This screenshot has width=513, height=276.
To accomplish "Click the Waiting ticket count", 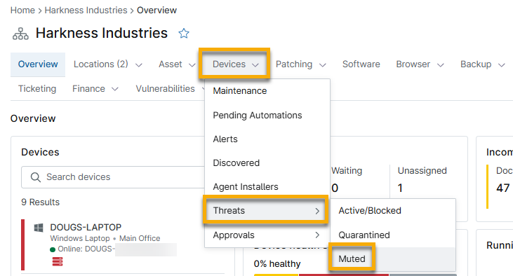I will tap(335, 188).
